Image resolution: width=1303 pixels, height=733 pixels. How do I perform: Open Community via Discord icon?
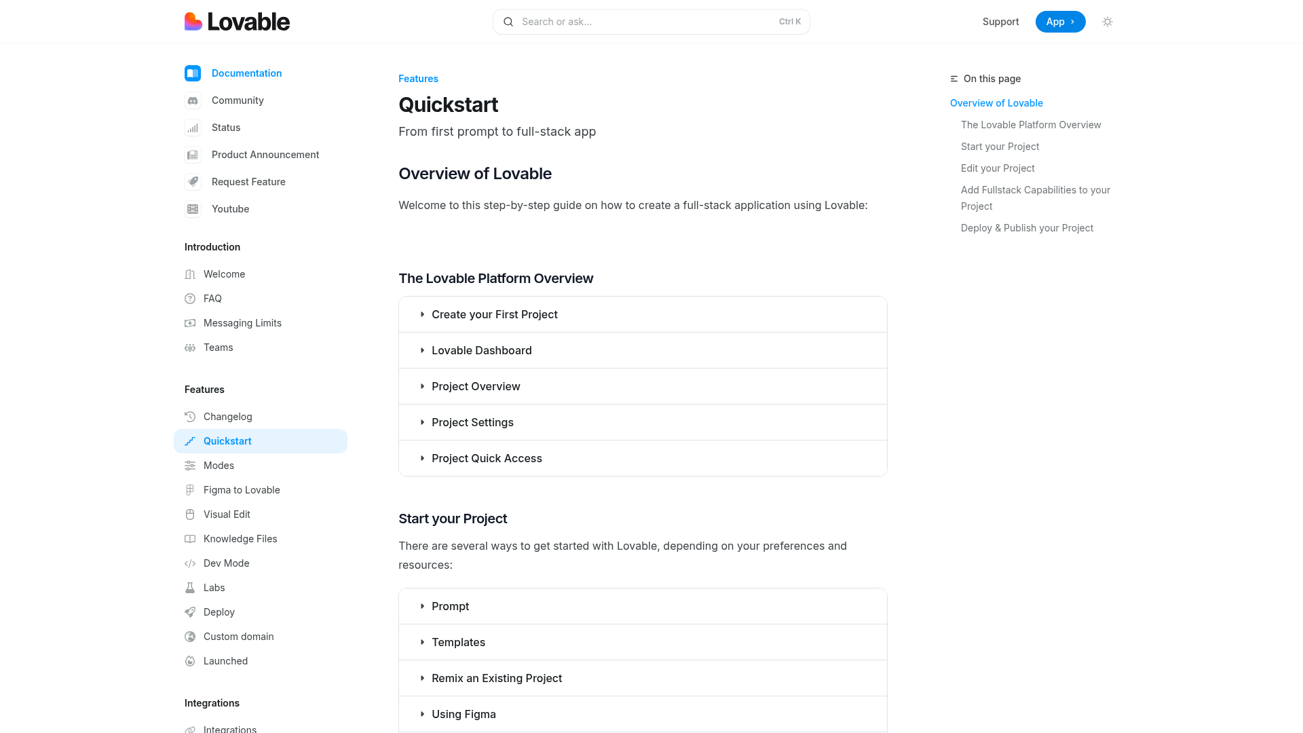click(193, 100)
